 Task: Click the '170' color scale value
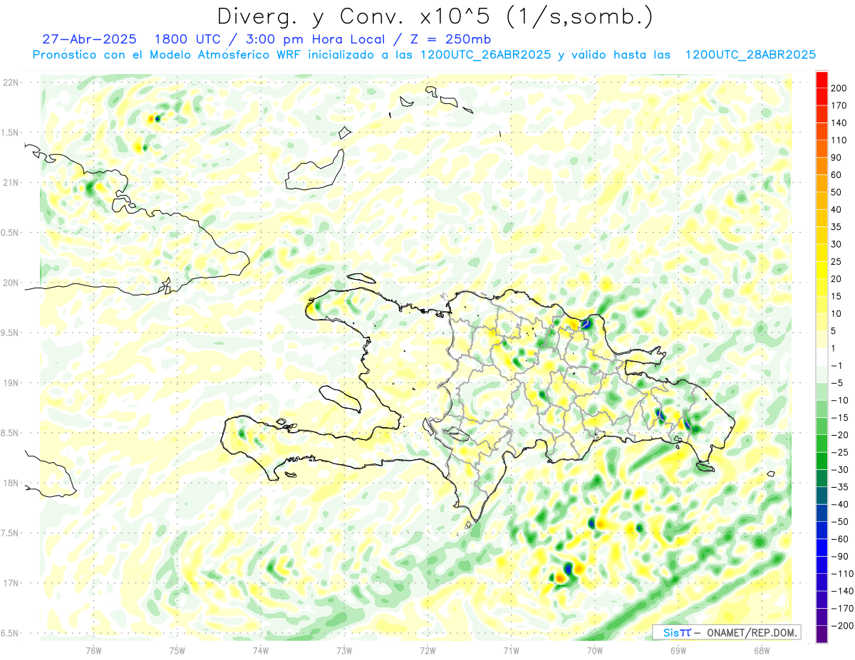click(x=839, y=105)
